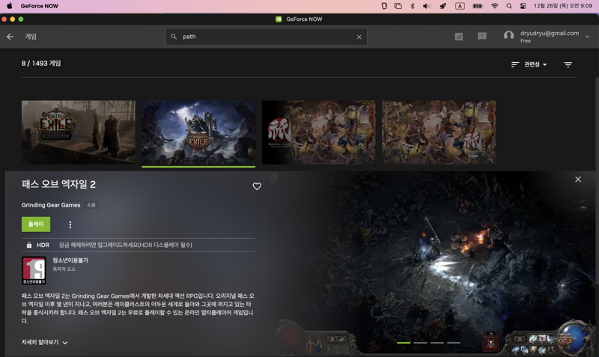Select the Path of Exile Kalguur thumbnail
The width and height of the screenshot is (599, 357).
point(79,132)
